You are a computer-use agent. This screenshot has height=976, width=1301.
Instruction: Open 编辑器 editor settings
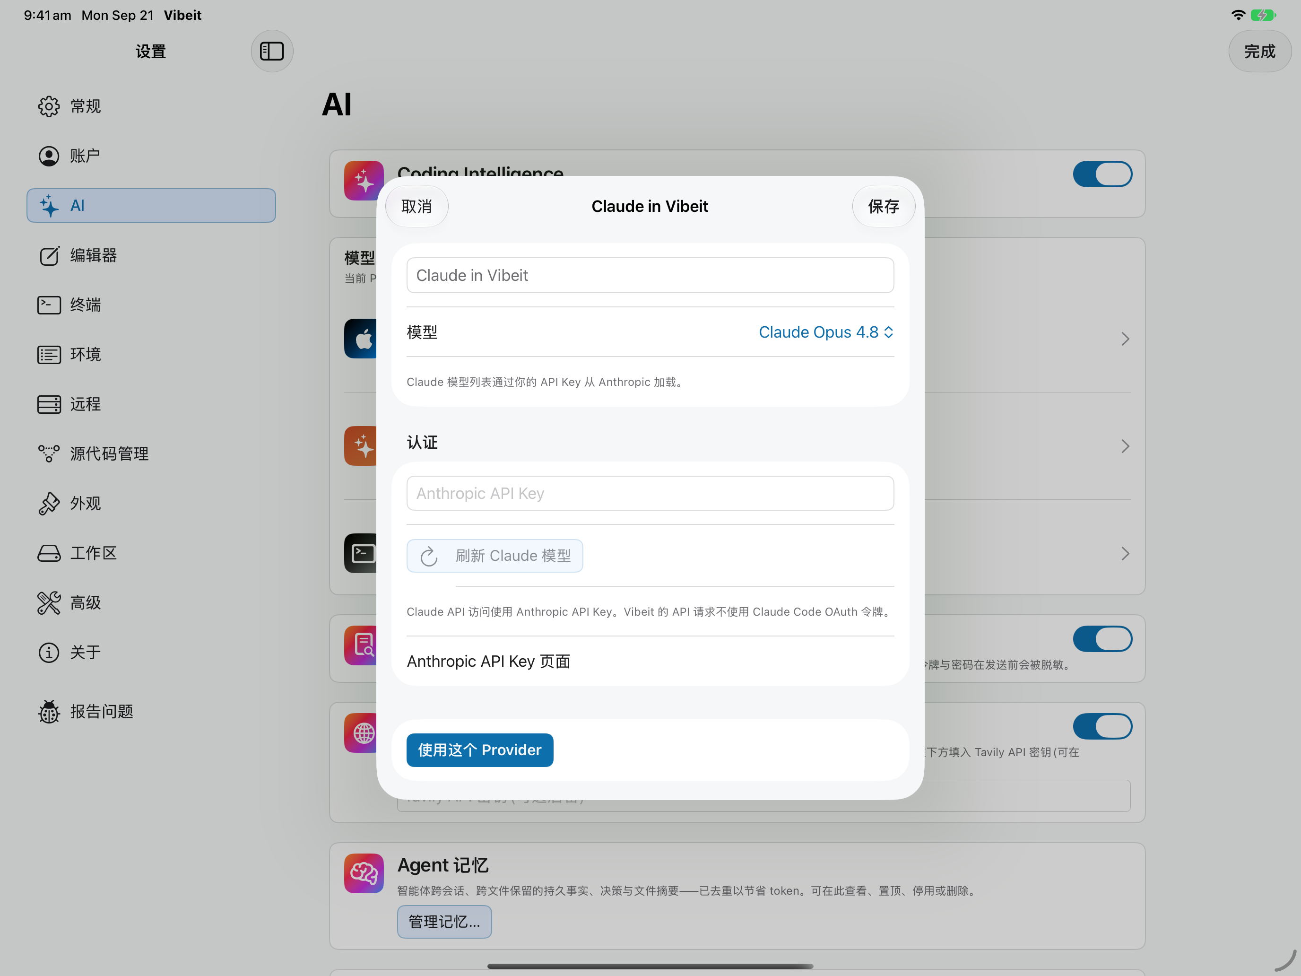pos(150,255)
